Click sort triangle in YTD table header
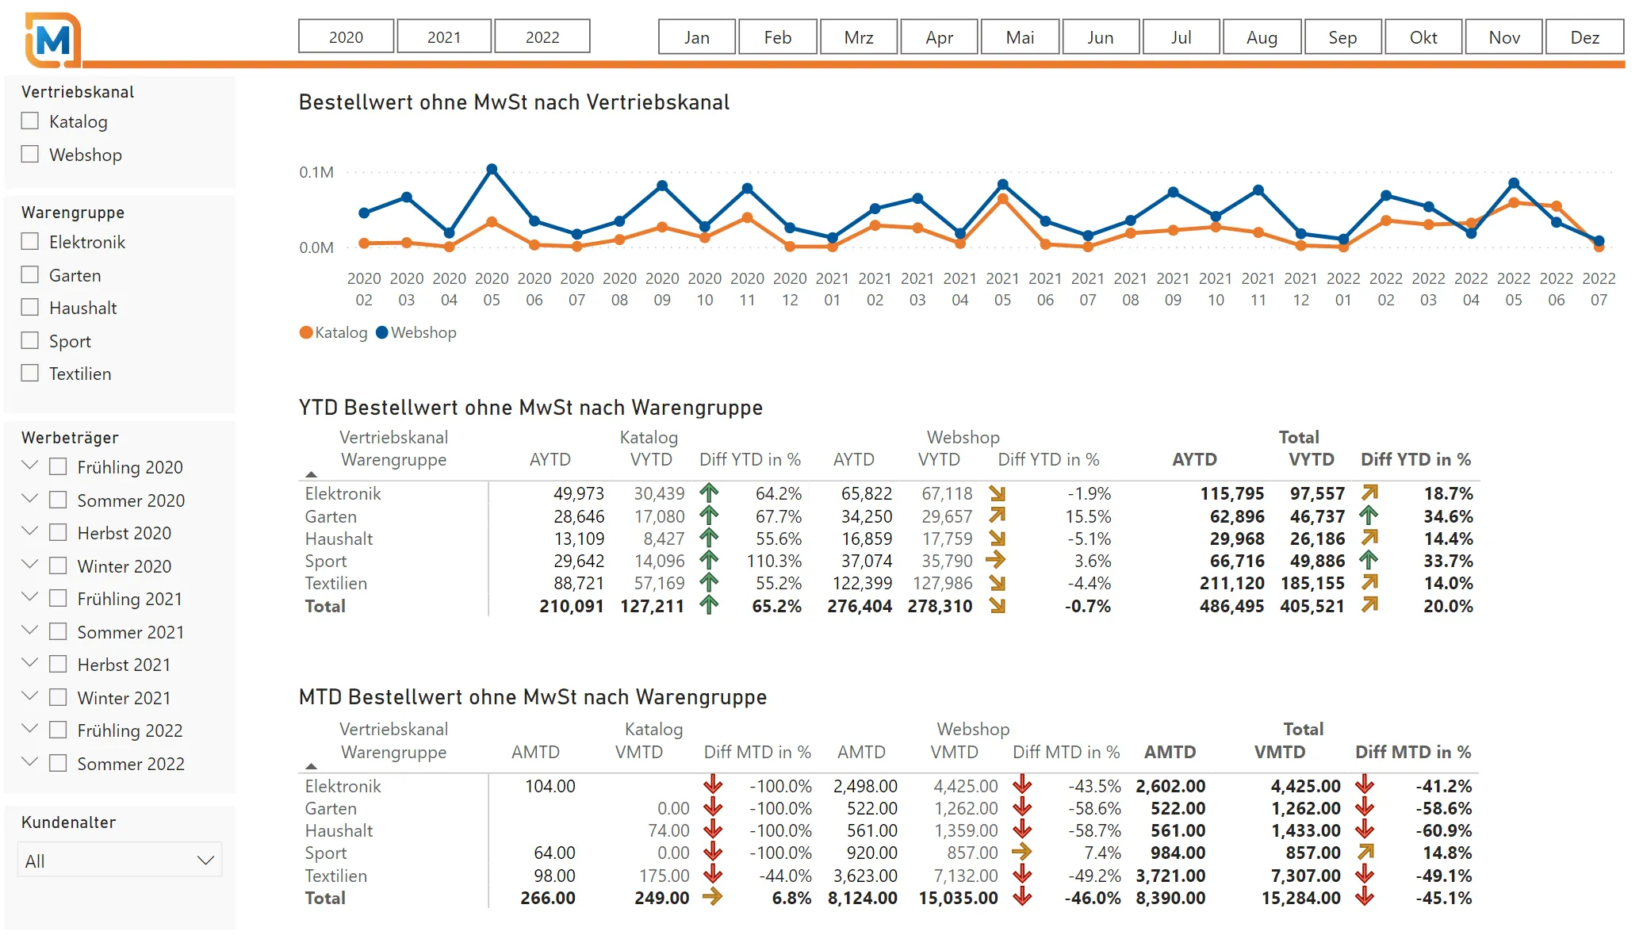This screenshot has height=943, width=1643. coord(311,474)
